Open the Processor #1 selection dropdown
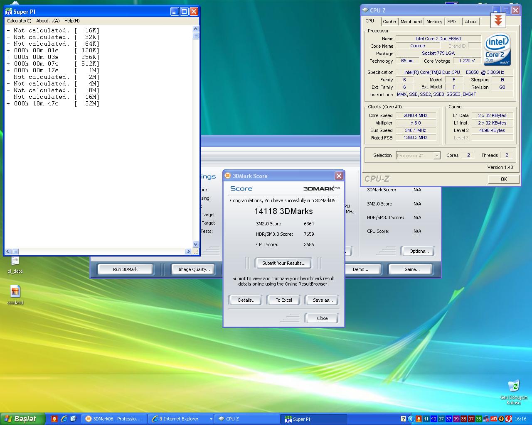Viewport: 532px width, 425px height. coord(418,156)
